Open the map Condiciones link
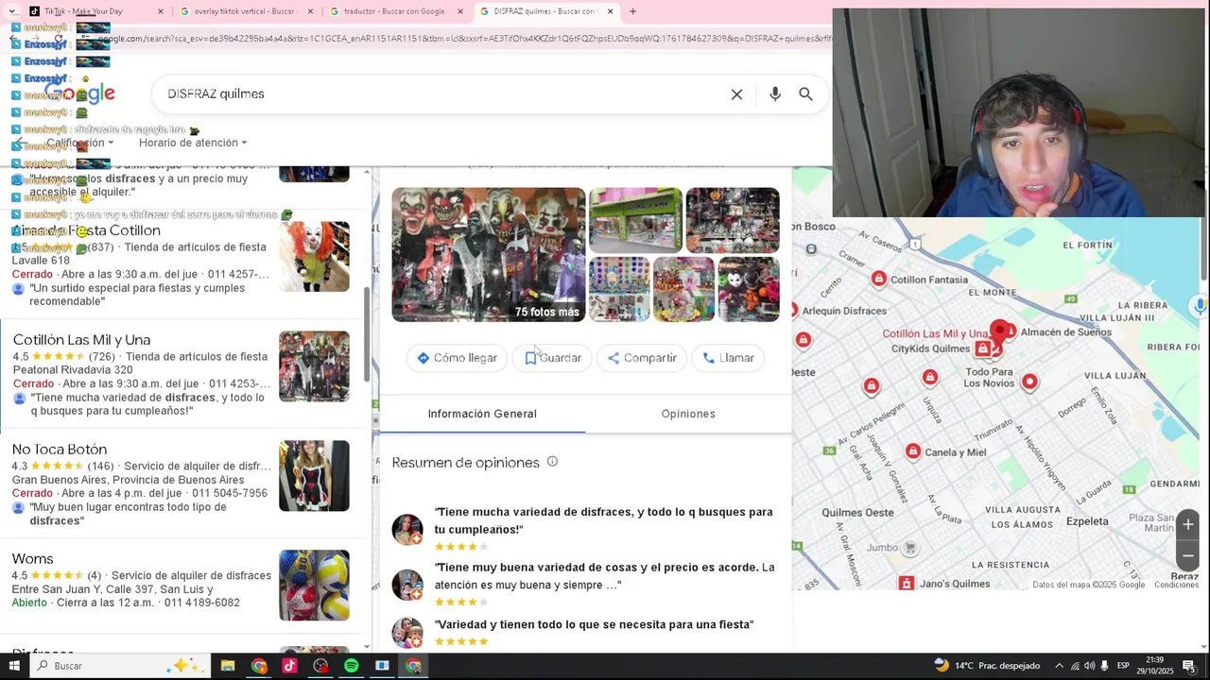Image resolution: width=1210 pixels, height=680 pixels. coord(1176,585)
